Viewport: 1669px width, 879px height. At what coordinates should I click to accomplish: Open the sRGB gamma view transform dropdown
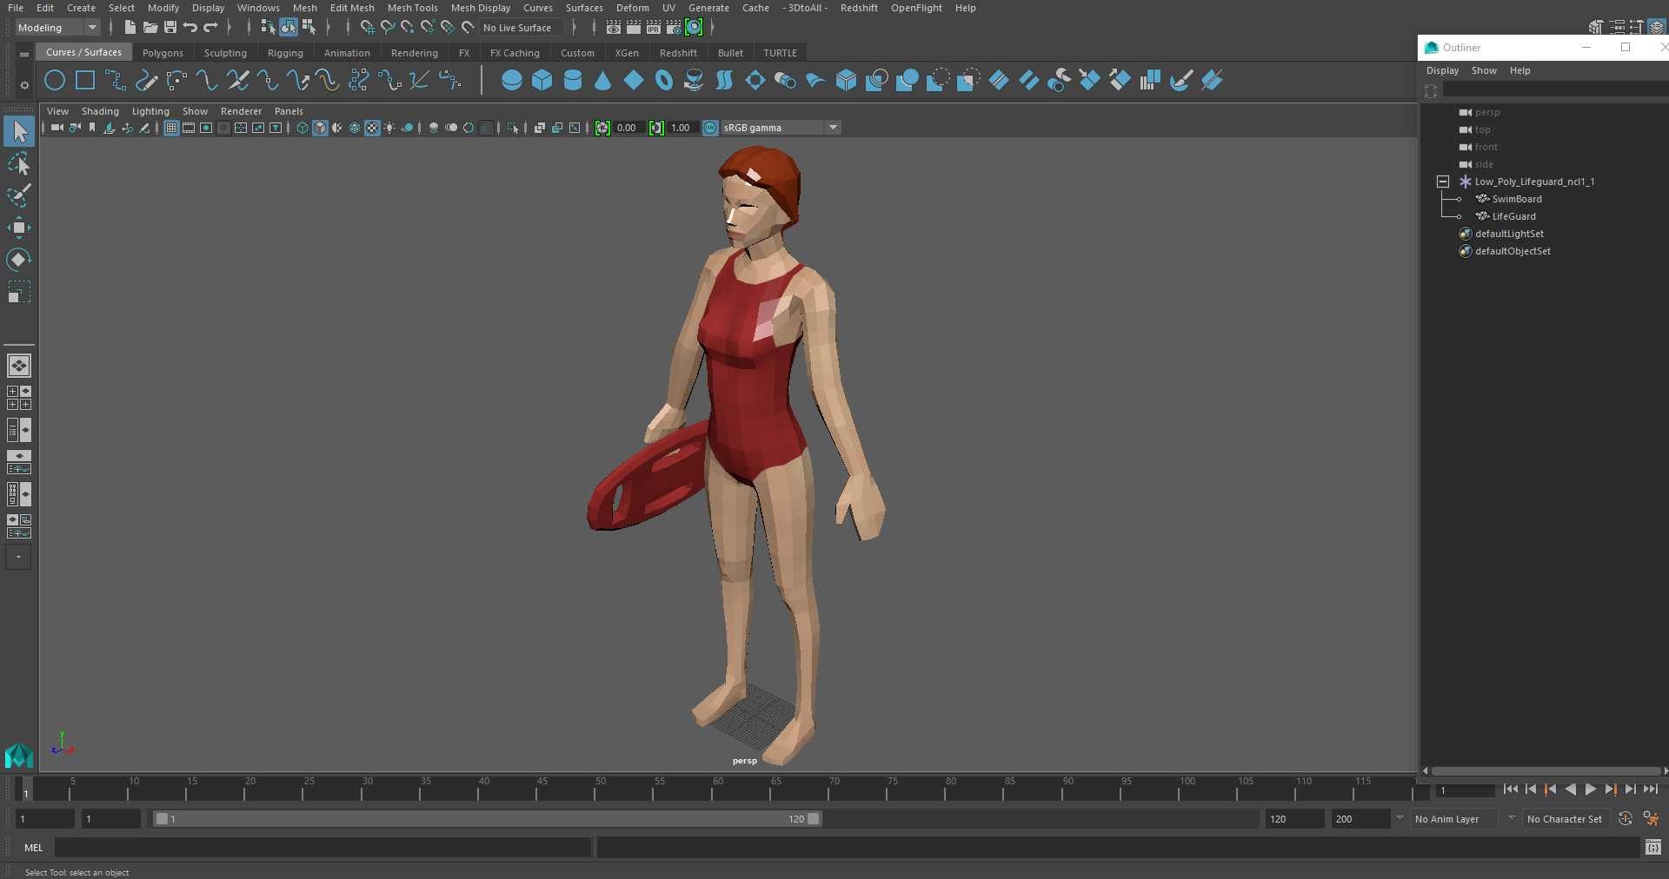(x=781, y=128)
